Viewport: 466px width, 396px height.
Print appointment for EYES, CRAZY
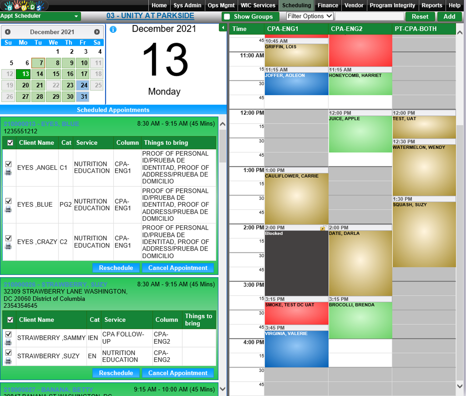tap(8, 246)
